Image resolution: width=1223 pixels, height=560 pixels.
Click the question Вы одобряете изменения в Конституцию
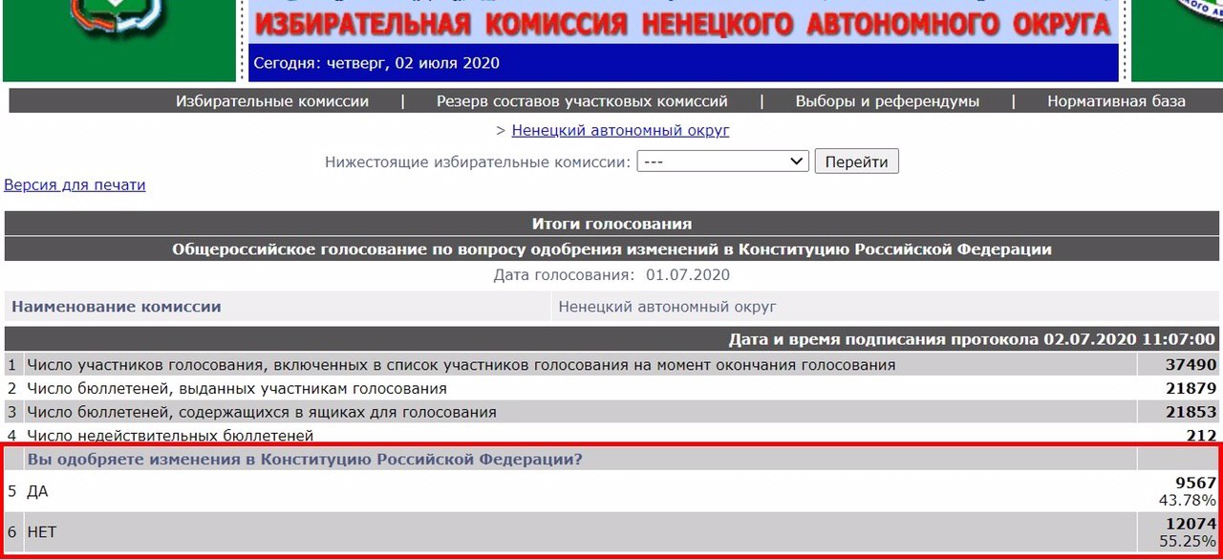(305, 460)
